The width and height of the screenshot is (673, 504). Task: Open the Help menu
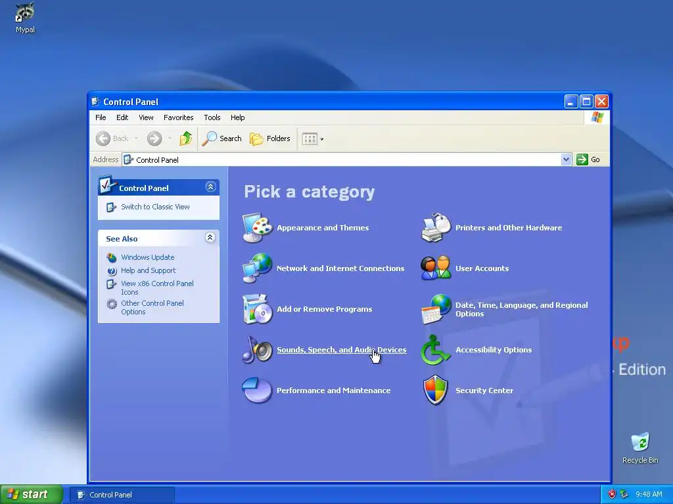(x=237, y=117)
